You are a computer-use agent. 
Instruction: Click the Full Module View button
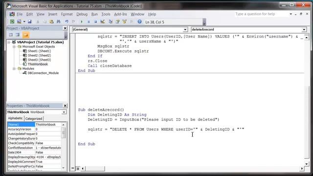(78, 169)
